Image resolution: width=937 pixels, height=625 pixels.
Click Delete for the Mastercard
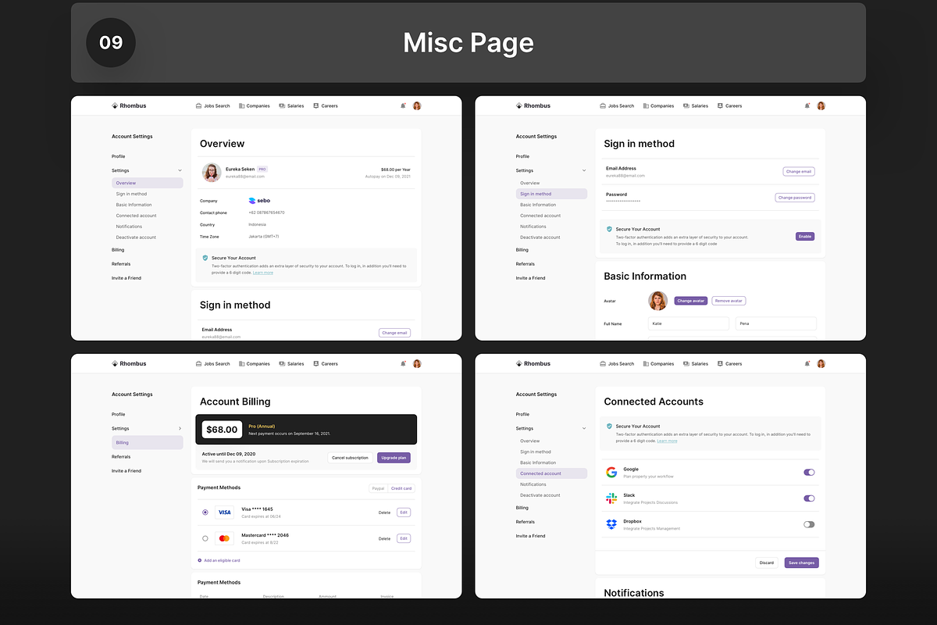(x=384, y=538)
